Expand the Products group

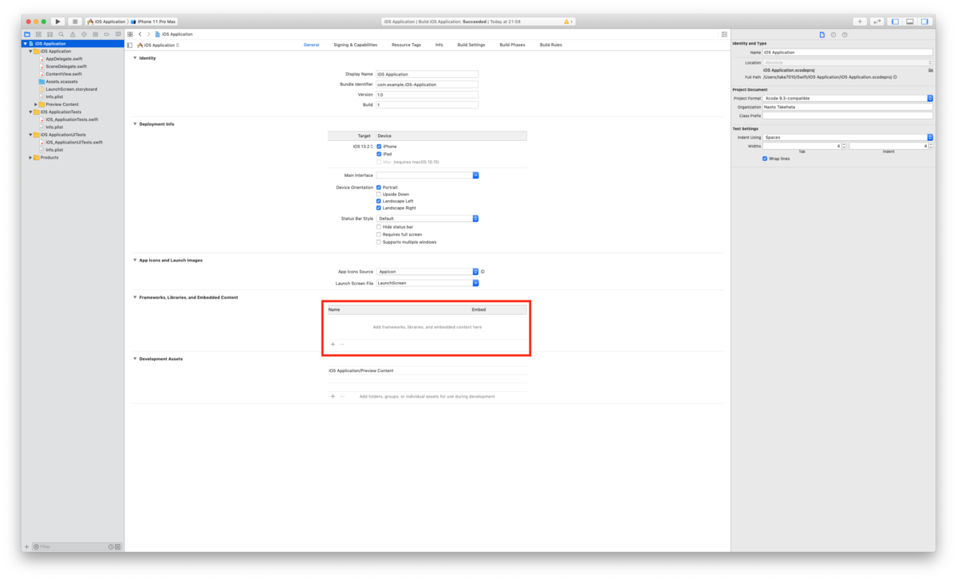coord(30,158)
